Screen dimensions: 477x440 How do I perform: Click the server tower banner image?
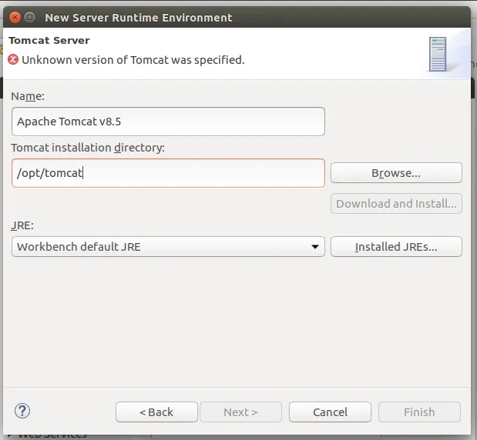(x=438, y=54)
